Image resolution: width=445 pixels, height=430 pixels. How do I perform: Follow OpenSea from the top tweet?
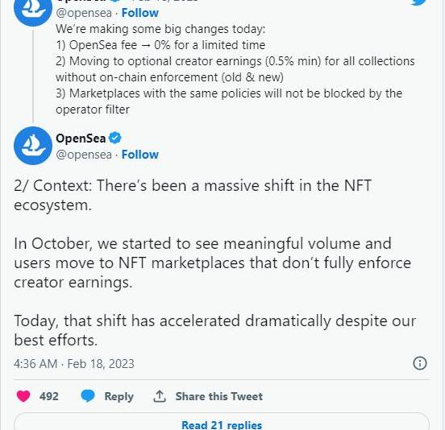coord(140,13)
